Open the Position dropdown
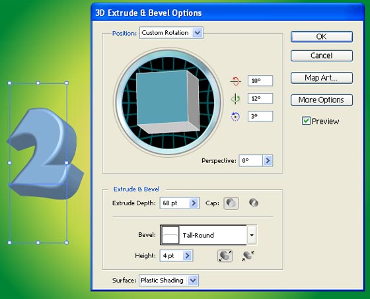Viewport: 370px width, 299px height. [x=198, y=33]
